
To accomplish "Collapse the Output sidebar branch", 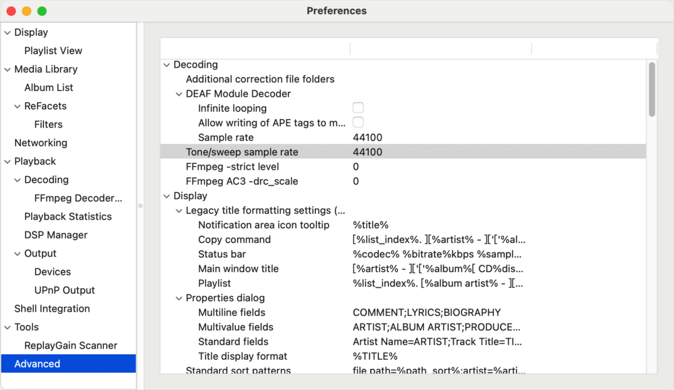I will [x=18, y=254].
